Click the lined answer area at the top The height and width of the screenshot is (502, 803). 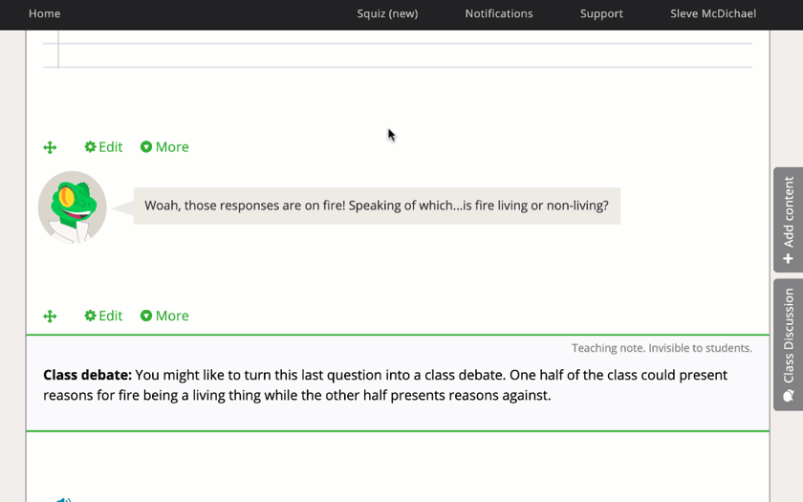[398, 50]
